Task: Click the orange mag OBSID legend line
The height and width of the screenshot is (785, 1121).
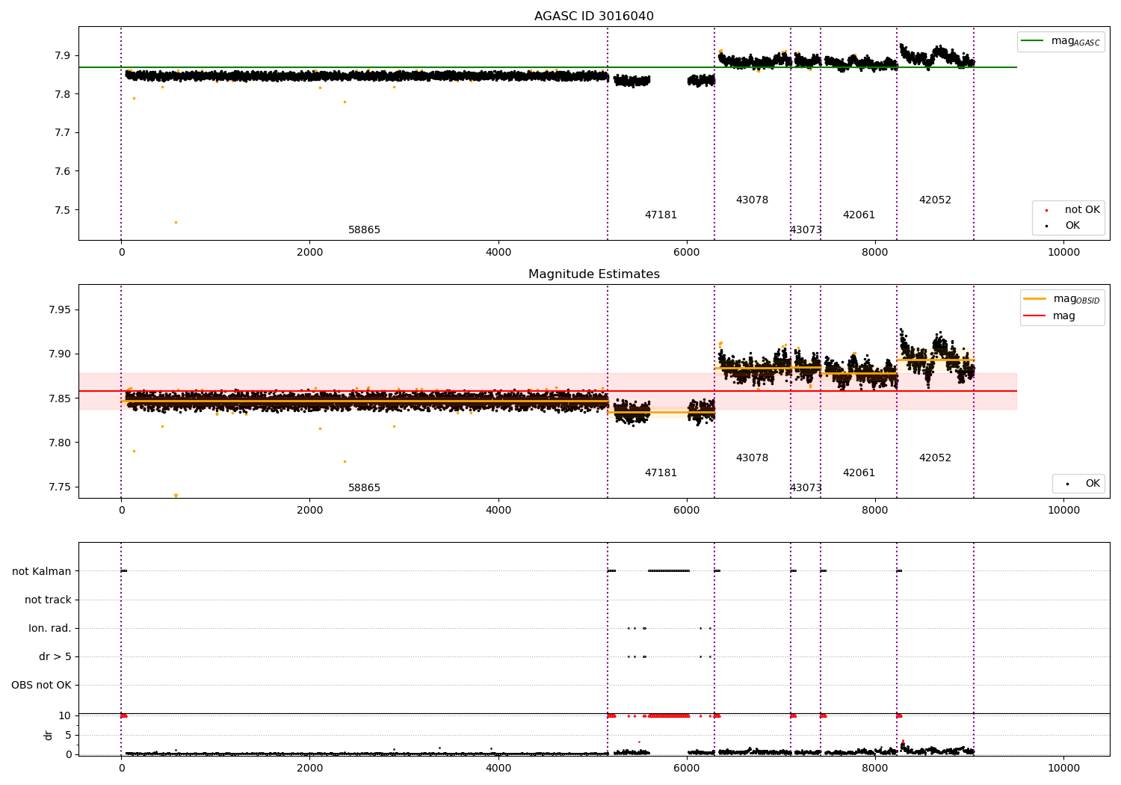Action: click(x=1035, y=299)
